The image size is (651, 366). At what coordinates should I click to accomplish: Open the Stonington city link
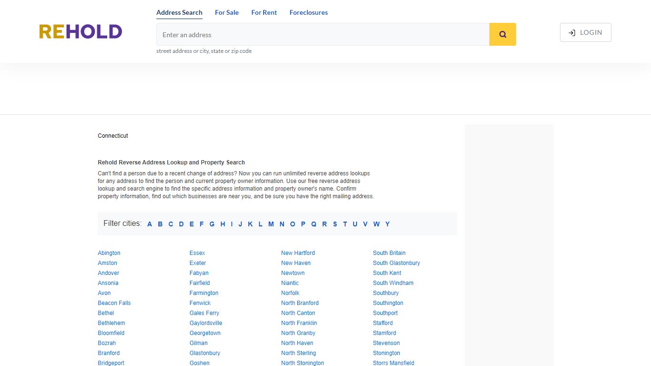(x=387, y=353)
